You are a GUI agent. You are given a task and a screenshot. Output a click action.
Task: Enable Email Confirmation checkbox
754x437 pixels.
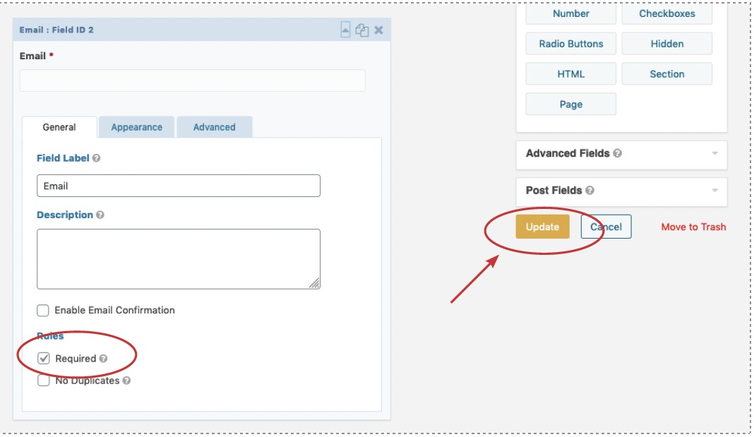point(42,311)
